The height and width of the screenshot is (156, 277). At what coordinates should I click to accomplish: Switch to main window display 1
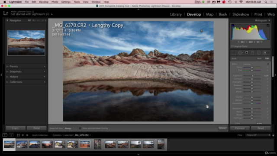tap(5, 135)
